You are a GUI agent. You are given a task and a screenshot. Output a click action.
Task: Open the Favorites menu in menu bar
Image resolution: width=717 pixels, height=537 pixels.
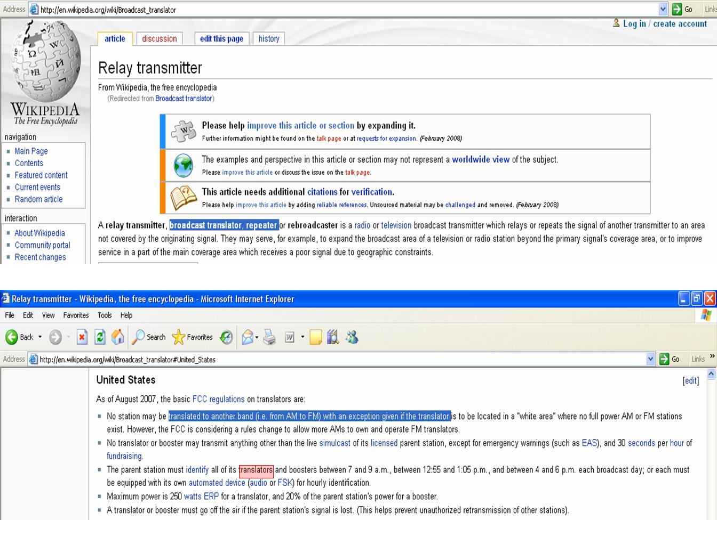pos(76,315)
